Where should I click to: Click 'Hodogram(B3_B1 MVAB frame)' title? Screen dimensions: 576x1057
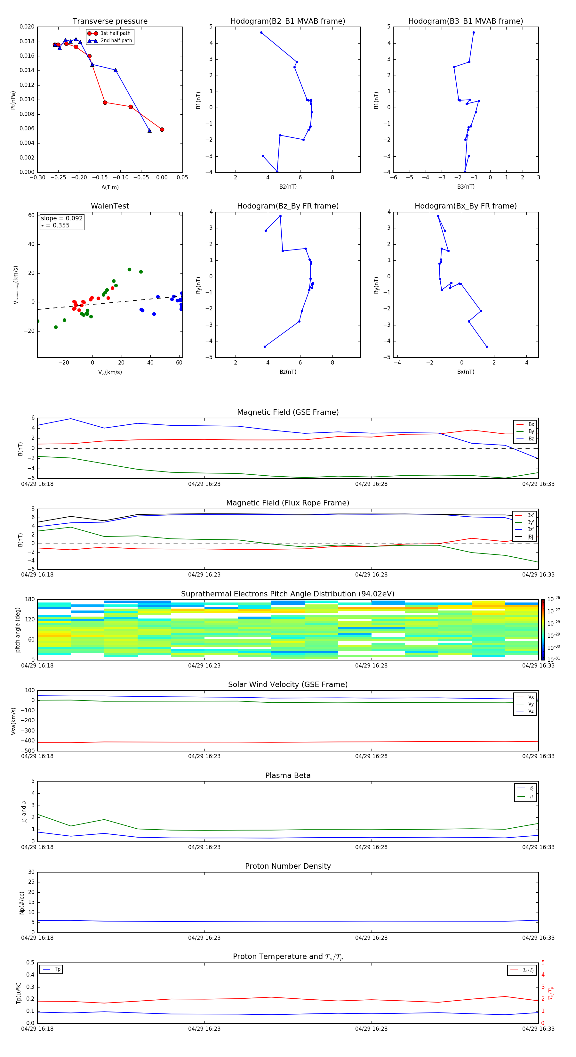(466, 21)
